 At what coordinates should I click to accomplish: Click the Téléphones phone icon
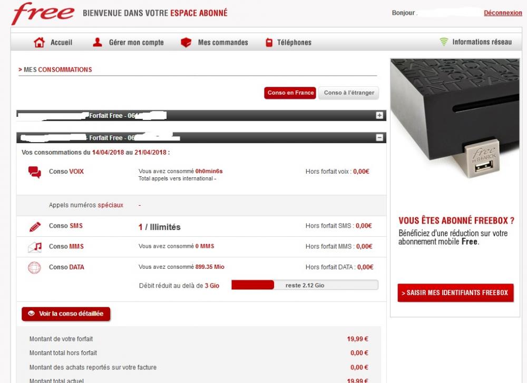(269, 43)
